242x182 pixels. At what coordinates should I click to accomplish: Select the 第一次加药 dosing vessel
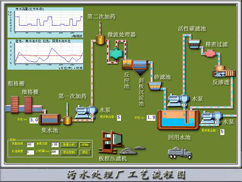(x=67, y=120)
